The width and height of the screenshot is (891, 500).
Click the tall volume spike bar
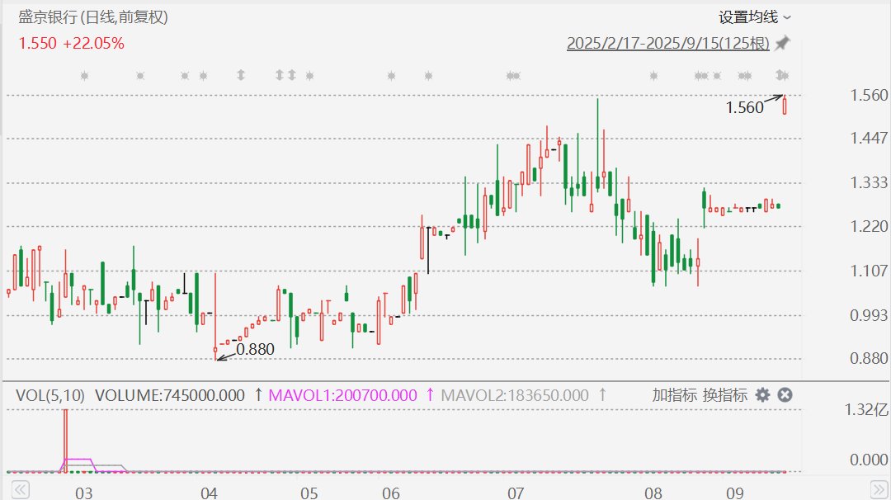click(x=65, y=439)
